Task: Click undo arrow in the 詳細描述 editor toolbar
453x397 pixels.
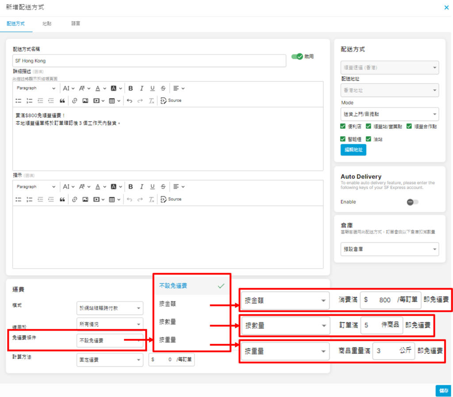Action: tap(129, 101)
